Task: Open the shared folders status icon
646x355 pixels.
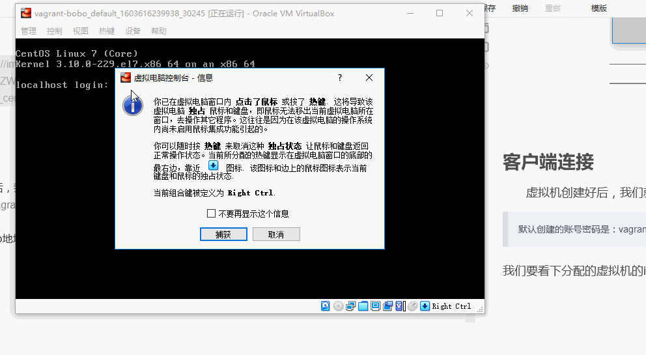Action: tap(363, 306)
